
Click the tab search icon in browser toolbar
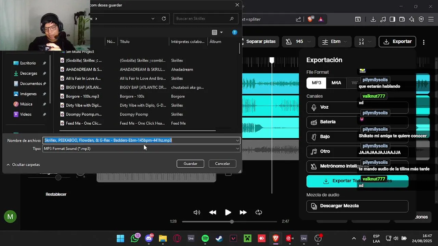pos(358,19)
